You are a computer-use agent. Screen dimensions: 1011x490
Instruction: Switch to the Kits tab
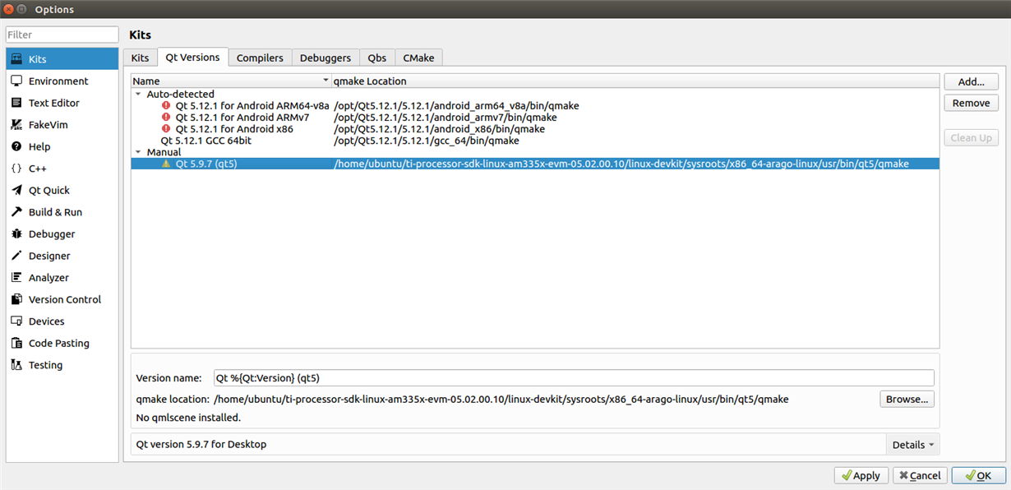(x=141, y=58)
